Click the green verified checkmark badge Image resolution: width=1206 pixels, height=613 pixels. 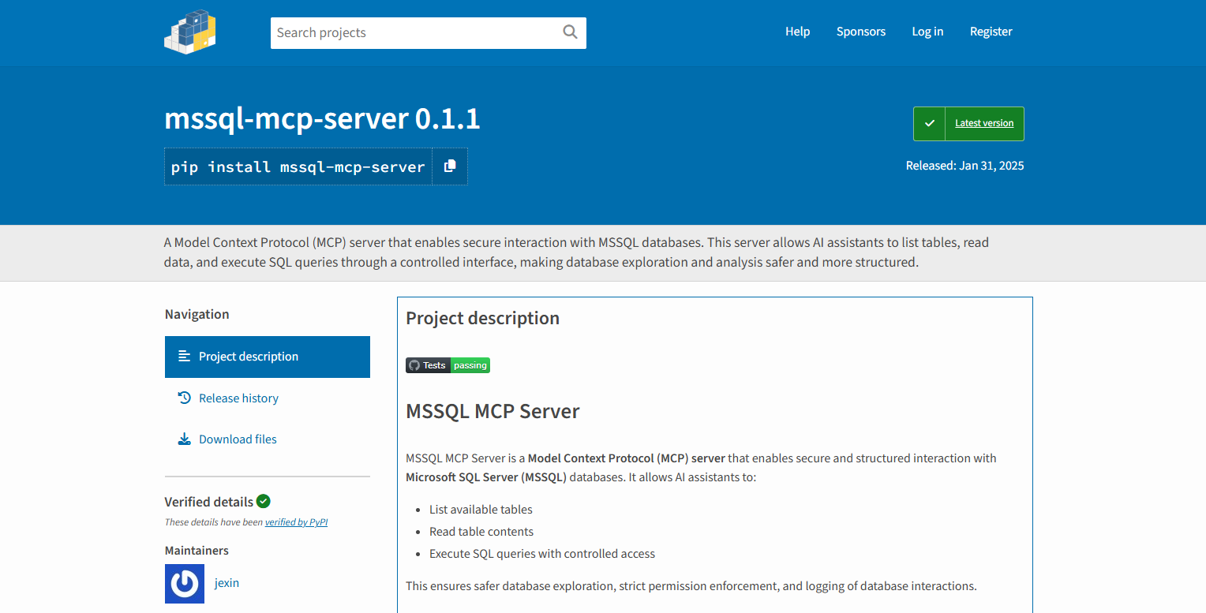(264, 501)
